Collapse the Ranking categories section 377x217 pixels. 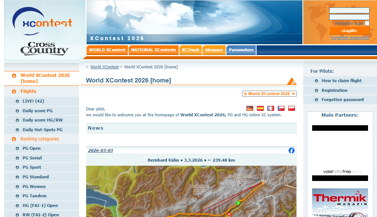coord(40,139)
